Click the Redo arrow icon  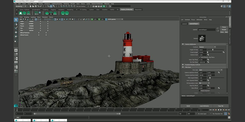pos(41,6)
